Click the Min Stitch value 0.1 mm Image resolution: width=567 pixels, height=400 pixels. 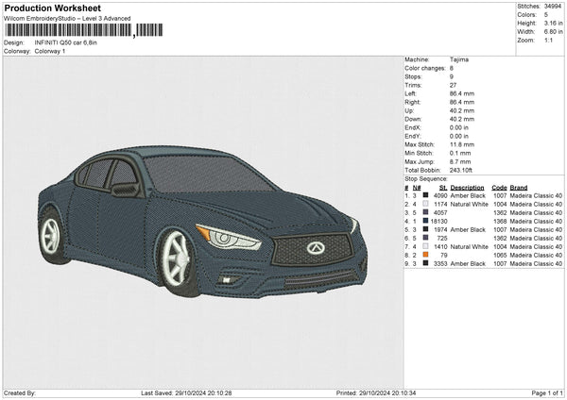[x=460, y=153]
